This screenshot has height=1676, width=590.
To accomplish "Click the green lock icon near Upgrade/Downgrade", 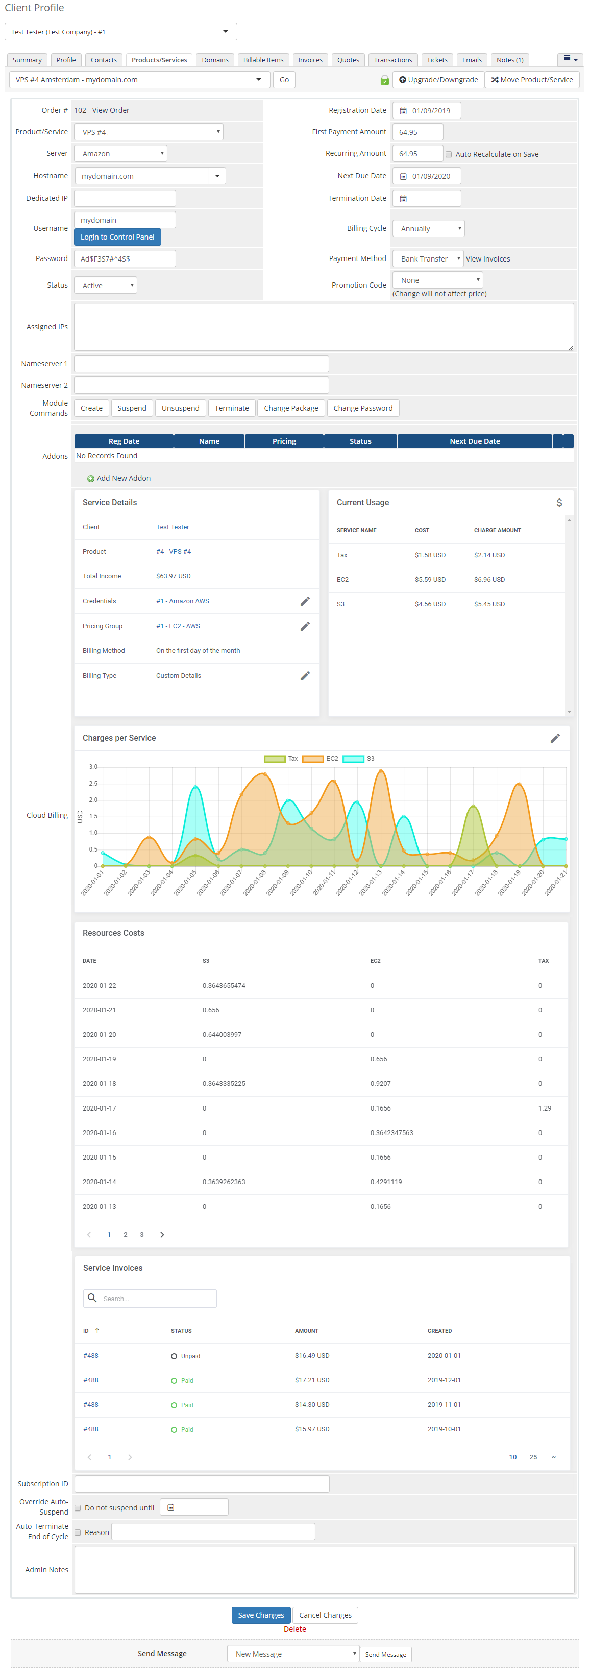I will click(385, 80).
